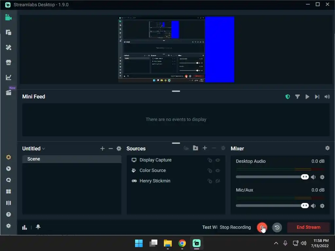Open the Highlighter icon marked New

(8, 92)
